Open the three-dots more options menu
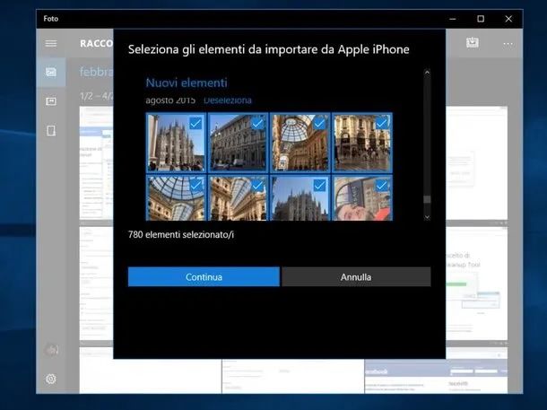 click(508, 44)
